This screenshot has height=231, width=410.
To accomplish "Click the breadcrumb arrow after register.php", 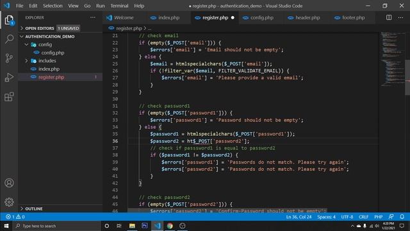I will click(145, 28).
